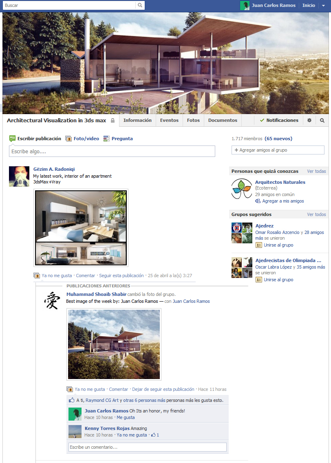Open the account dropdown arrow next to Inicio

click(323, 5)
